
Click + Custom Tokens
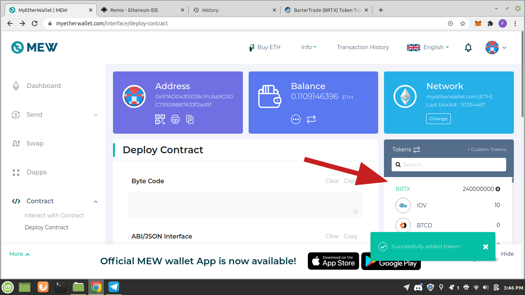(487, 149)
